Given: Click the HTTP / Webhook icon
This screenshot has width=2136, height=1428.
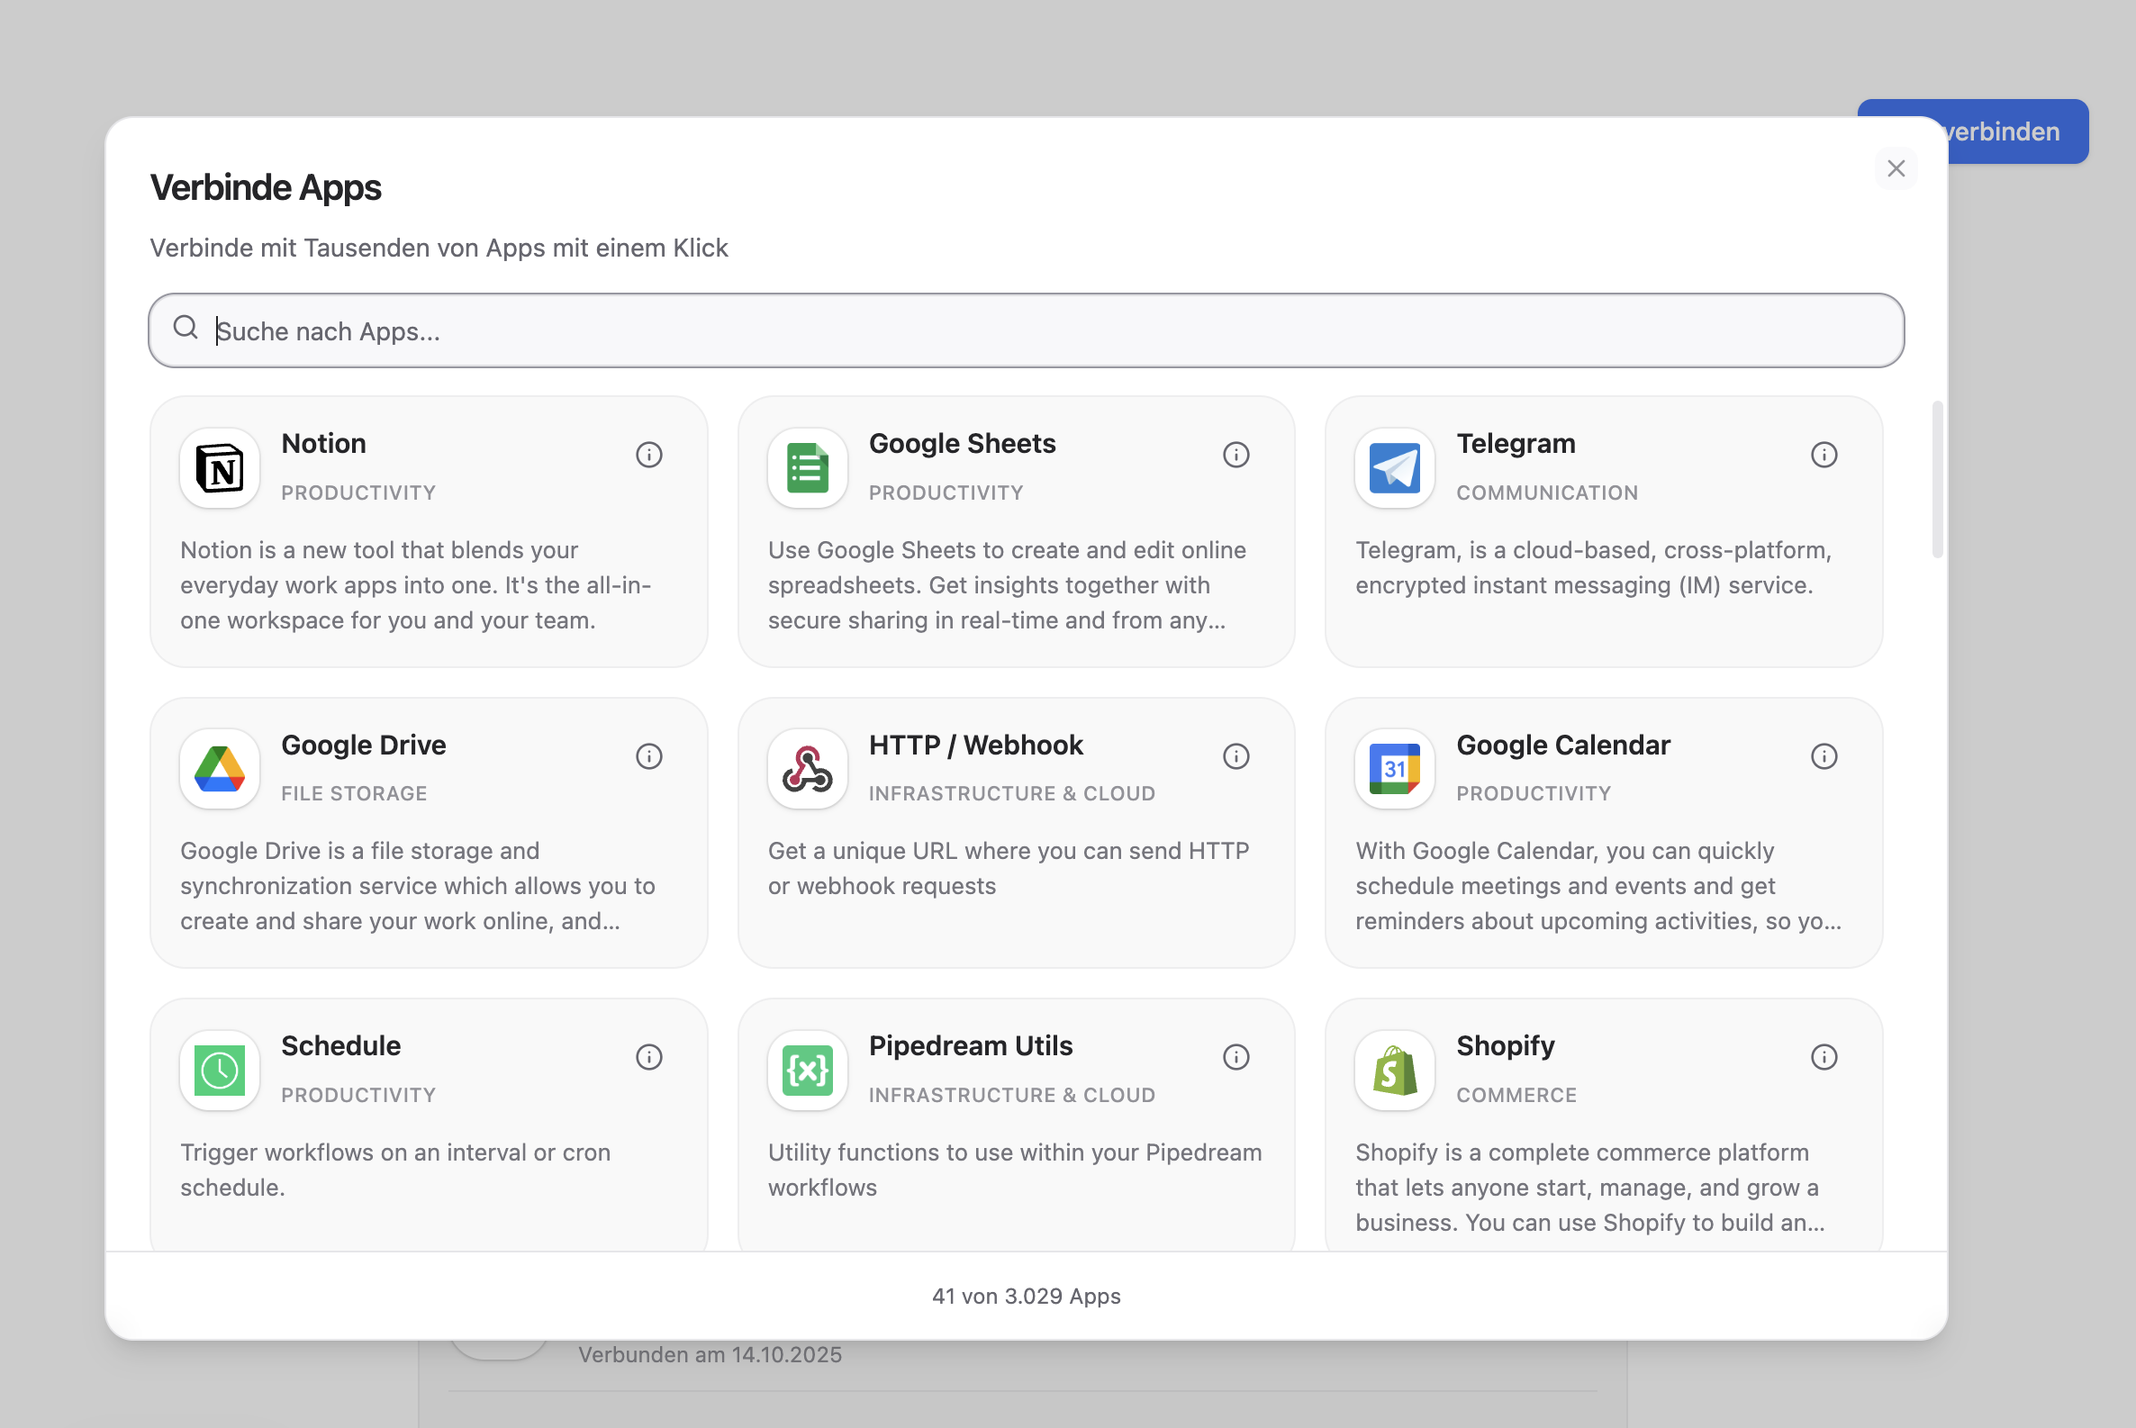Looking at the screenshot, I should point(807,769).
